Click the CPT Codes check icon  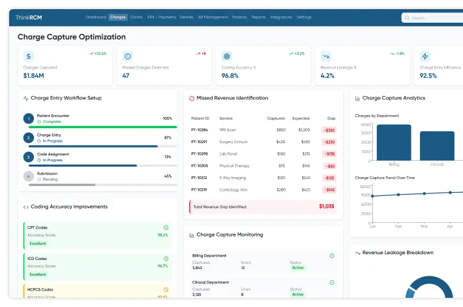click(x=166, y=228)
